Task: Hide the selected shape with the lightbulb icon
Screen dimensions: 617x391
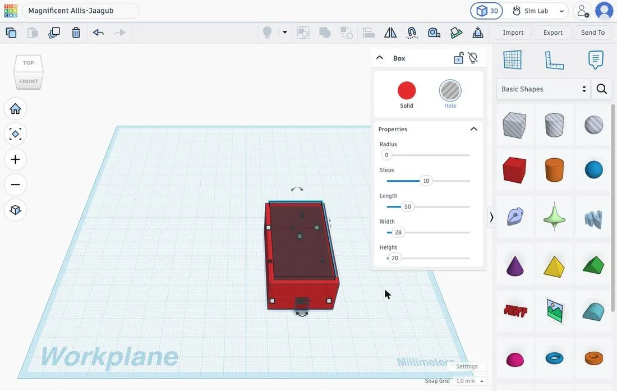Action: (x=473, y=58)
